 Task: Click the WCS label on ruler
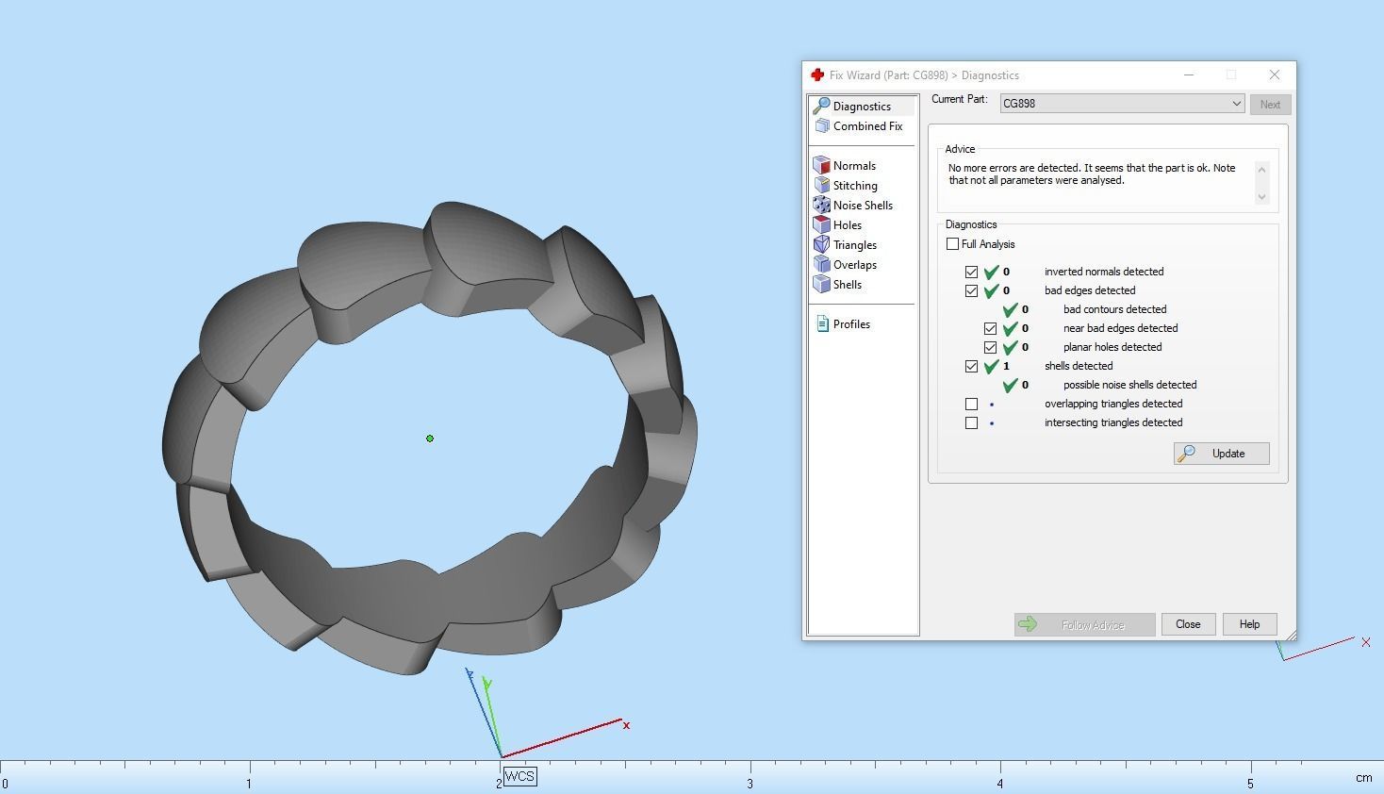coord(519,776)
